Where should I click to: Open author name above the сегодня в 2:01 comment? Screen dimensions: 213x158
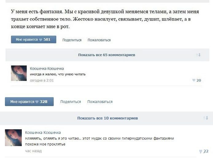[x=47, y=68]
